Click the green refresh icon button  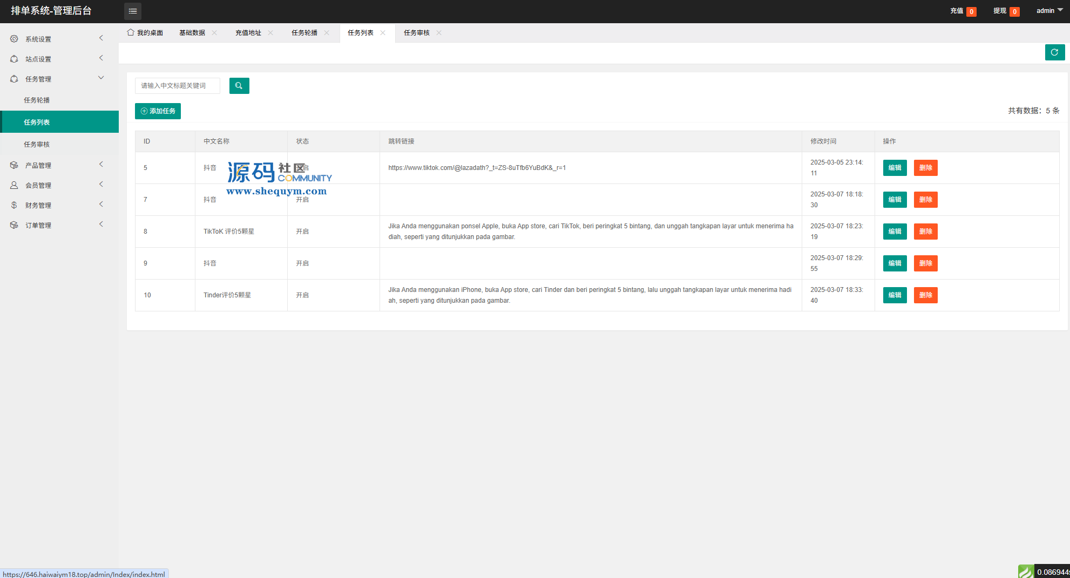(x=1054, y=52)
